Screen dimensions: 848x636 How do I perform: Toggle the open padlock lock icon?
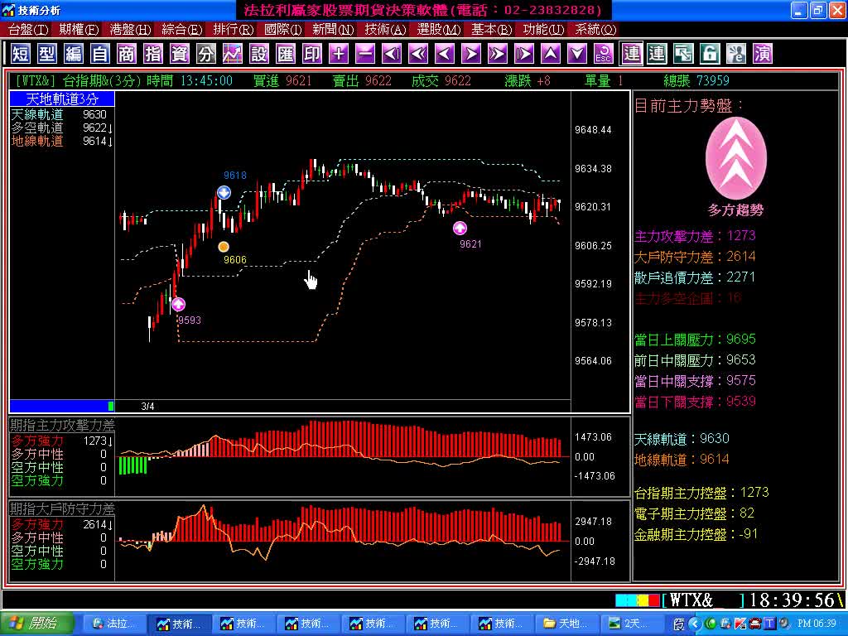click(710, 54)
